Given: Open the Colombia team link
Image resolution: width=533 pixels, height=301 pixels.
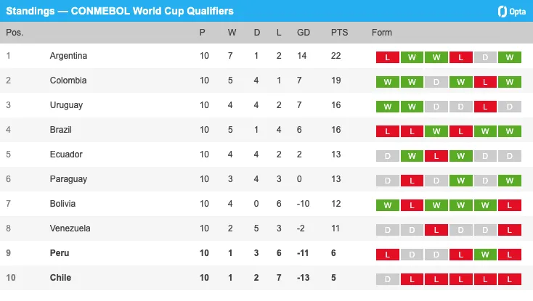Looking at the screenshot, I should [68, 81].
